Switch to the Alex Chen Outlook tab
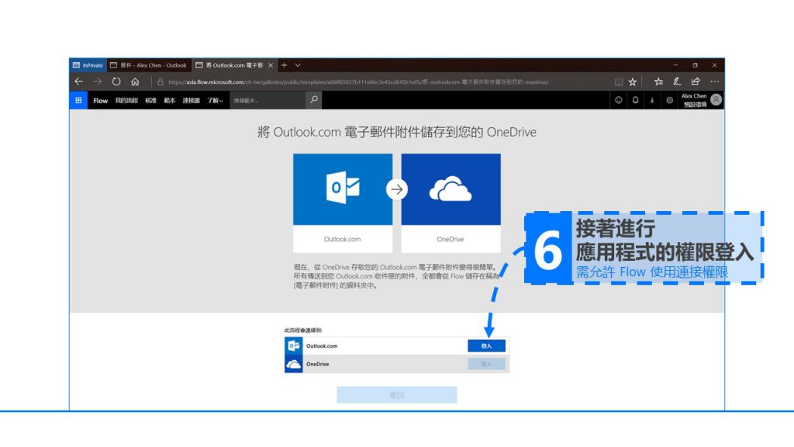This screenshot has width=794, height=447. pos(148,65)
